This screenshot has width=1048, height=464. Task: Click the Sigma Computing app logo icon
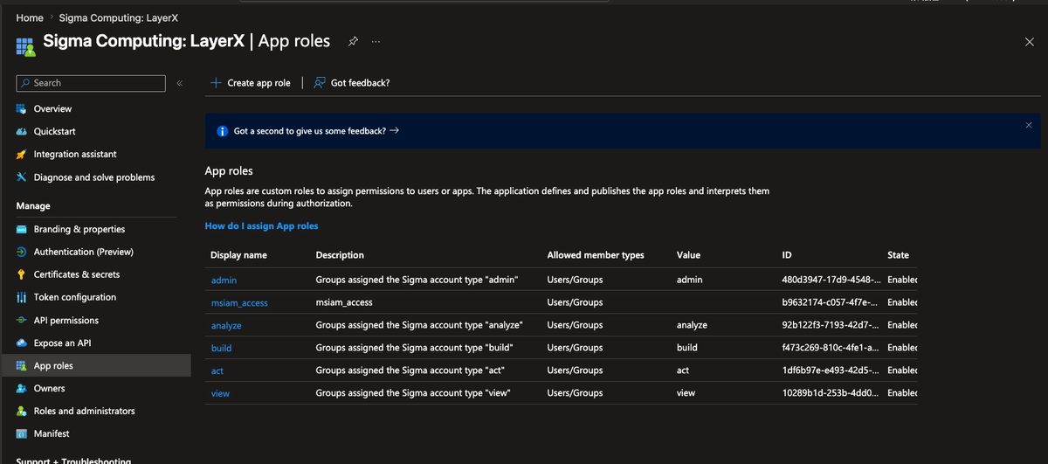[x=25, y=46]
